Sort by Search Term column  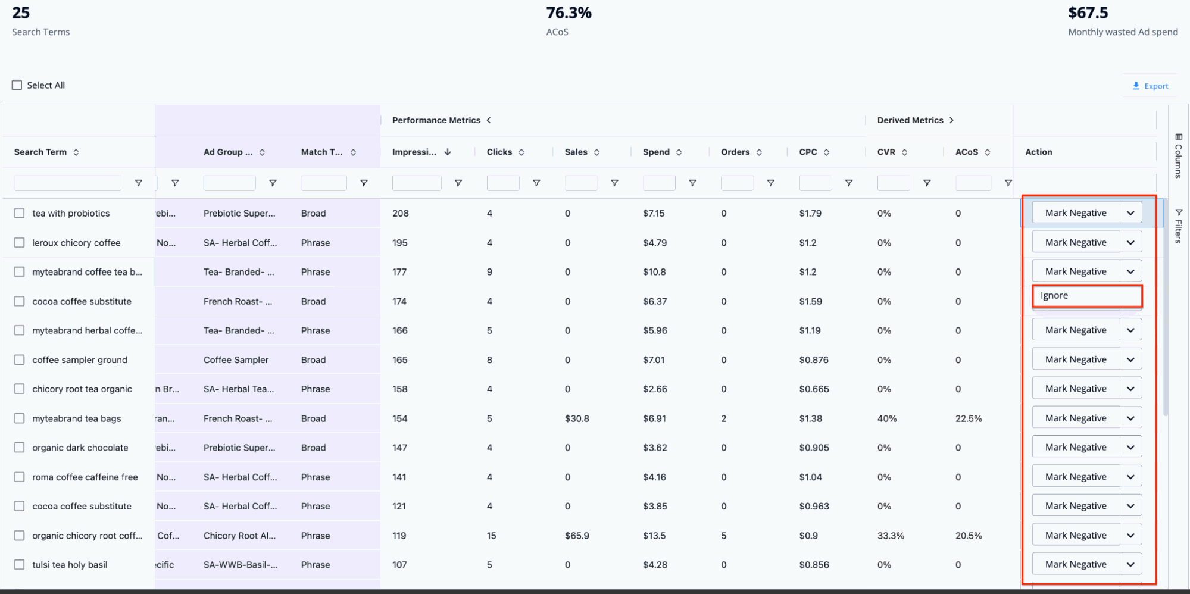pyautogui.click(x=76, y=152)
